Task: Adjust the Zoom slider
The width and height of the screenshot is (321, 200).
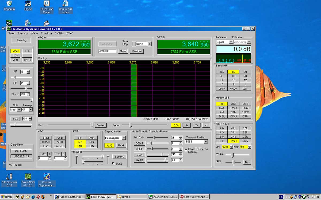Action: pyautogui.click(x=131, y=125)
